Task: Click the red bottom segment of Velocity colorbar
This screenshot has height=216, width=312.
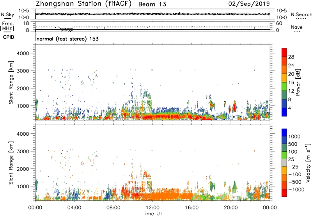Action: 284,193
